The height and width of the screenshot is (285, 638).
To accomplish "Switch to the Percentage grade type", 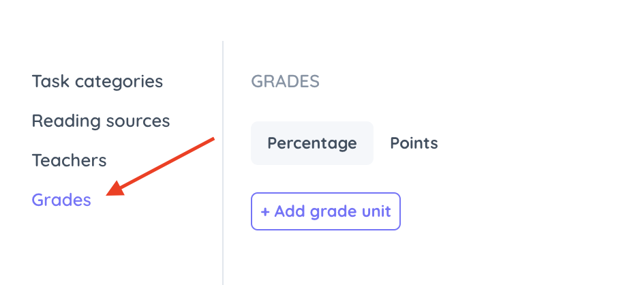I will pyautogui.click(x=312, y=143).
